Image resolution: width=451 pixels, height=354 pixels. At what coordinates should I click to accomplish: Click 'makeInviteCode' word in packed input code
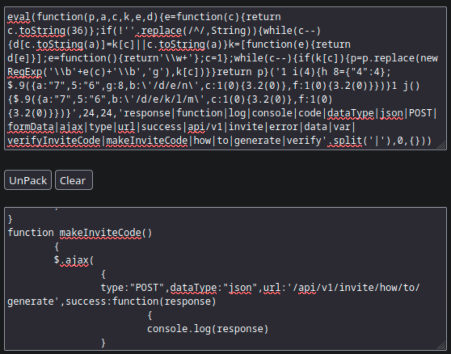pyautogui.click(x=147, y=141)
